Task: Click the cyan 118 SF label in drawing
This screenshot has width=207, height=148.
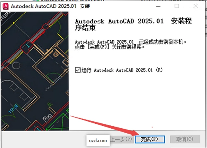Action: (x=13, y=109)
